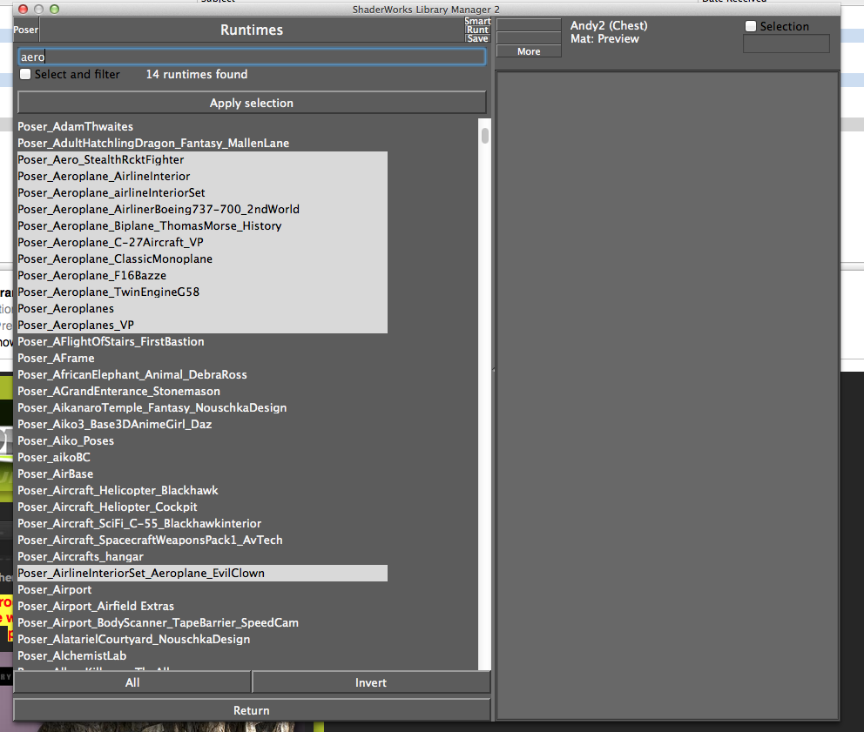The image size is (864, 732).
Task: Minimize the ShaderWorks Library Manager window
Action: pos(38,9)
